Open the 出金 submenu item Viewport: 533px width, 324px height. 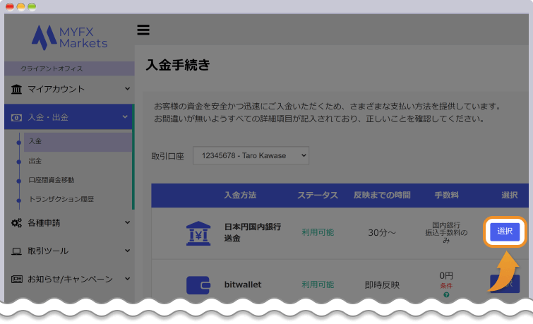[35, 161]
